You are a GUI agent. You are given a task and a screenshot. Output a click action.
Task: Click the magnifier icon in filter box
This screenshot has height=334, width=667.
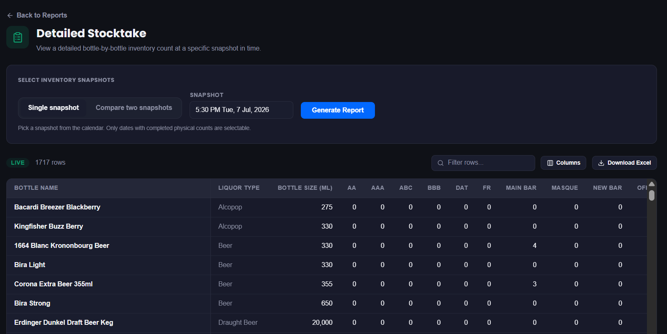(x=441, y=163)
